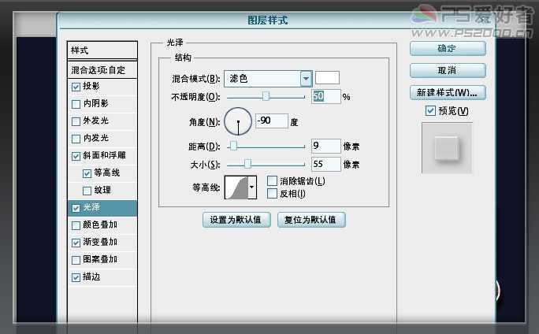Enable the 内发光 inner glow checkbox
The width and height of the screenshot is (539, 334).
click(76, 139)
